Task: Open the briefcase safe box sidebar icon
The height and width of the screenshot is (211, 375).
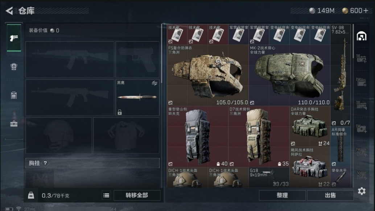Action: pyautogui.click(x=14, y=124)
